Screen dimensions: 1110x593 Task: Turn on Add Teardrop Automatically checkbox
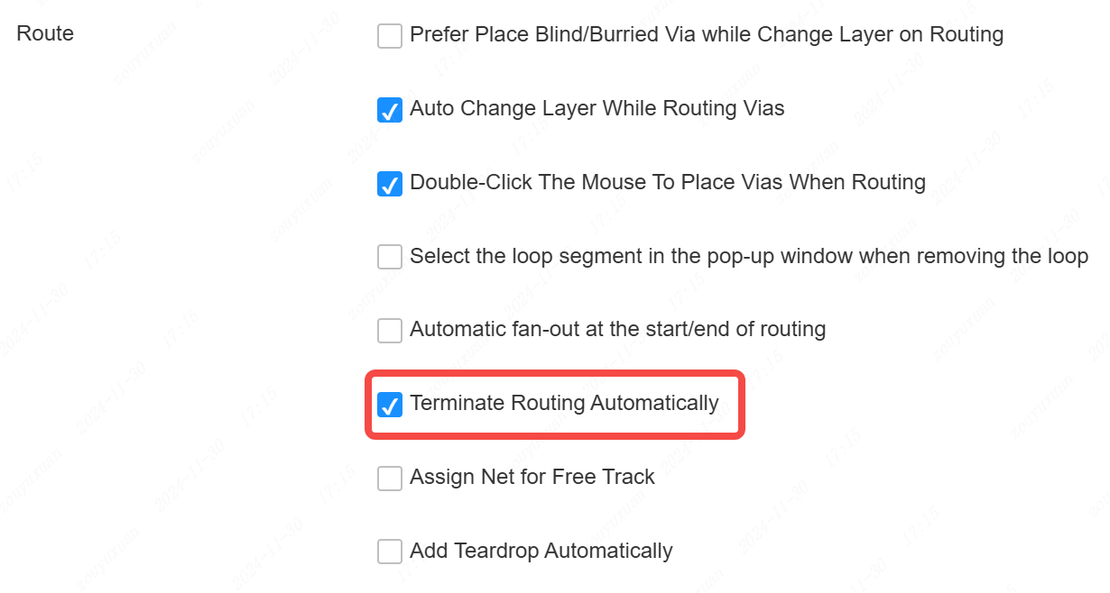pos(390,552)
